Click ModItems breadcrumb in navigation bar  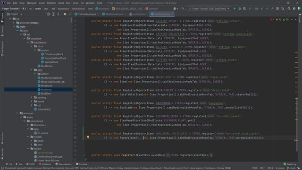tap(102, 8)
